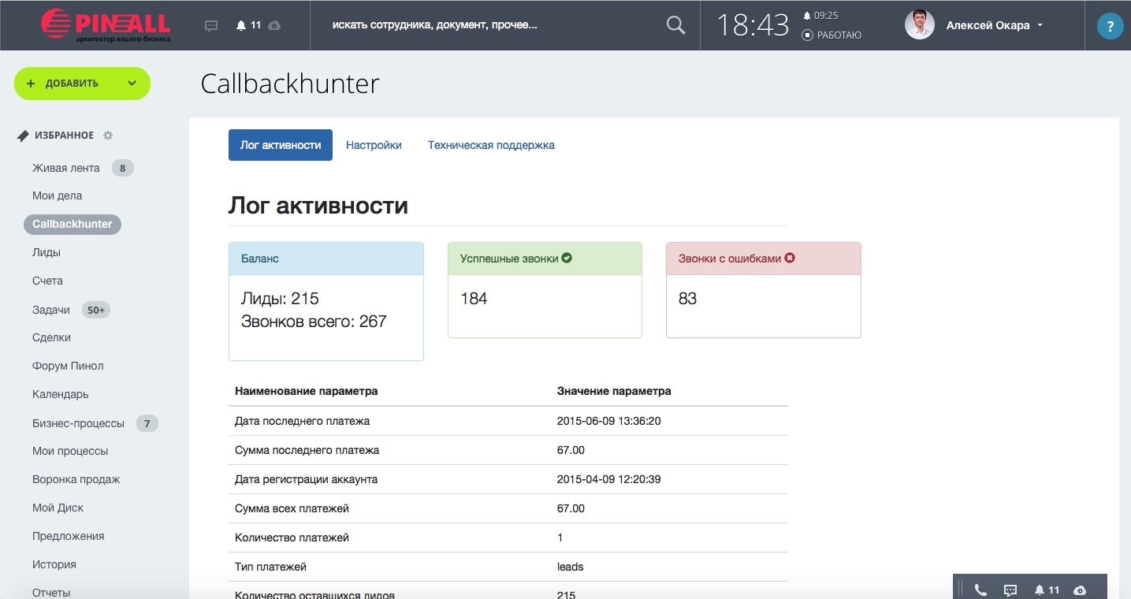Viewport: 1131px width, 599px height.
Task: Click the cloud clock icon in bottom bar
Action: coord(1080,590)
